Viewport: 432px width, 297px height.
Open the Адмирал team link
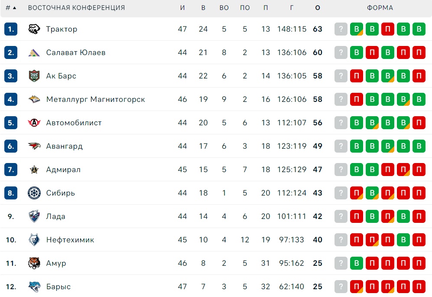click(x=63, y=170)
